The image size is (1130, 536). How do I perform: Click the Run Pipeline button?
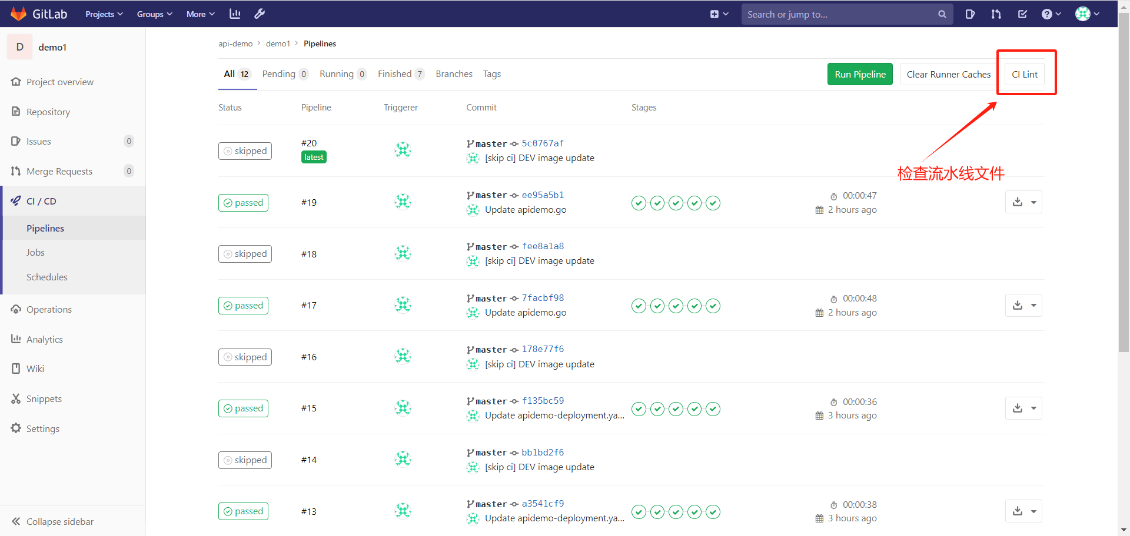(x=859, y=74)
